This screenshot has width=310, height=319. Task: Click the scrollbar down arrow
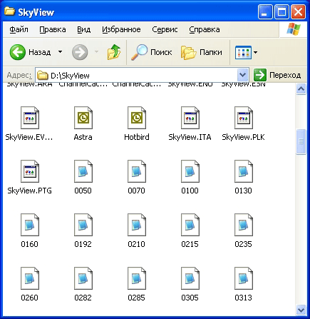click(x=301, y=310)
